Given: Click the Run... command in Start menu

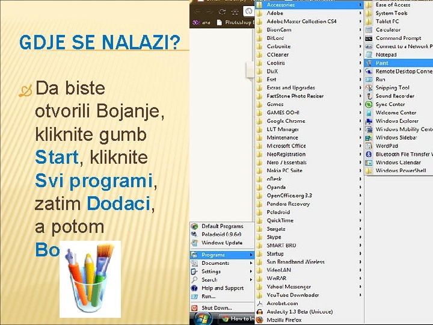Looking at the screenshot, I should point(222,297).
